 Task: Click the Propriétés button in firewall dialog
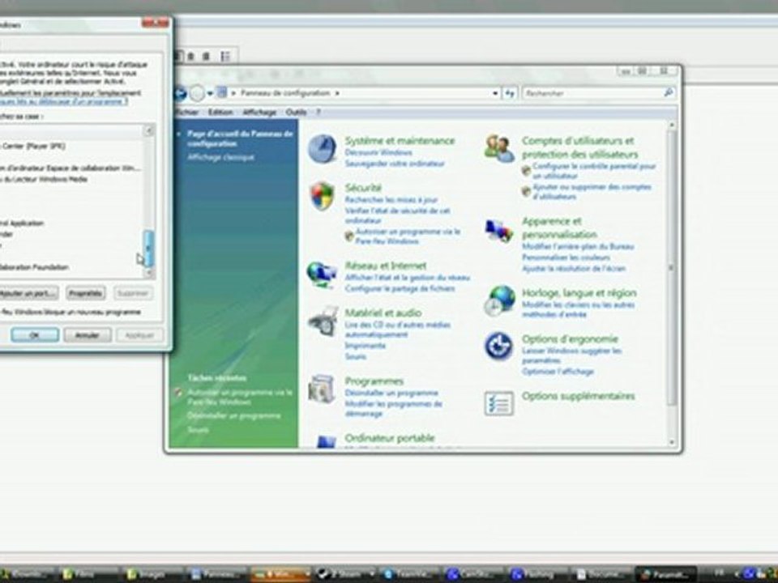point(85,293)
